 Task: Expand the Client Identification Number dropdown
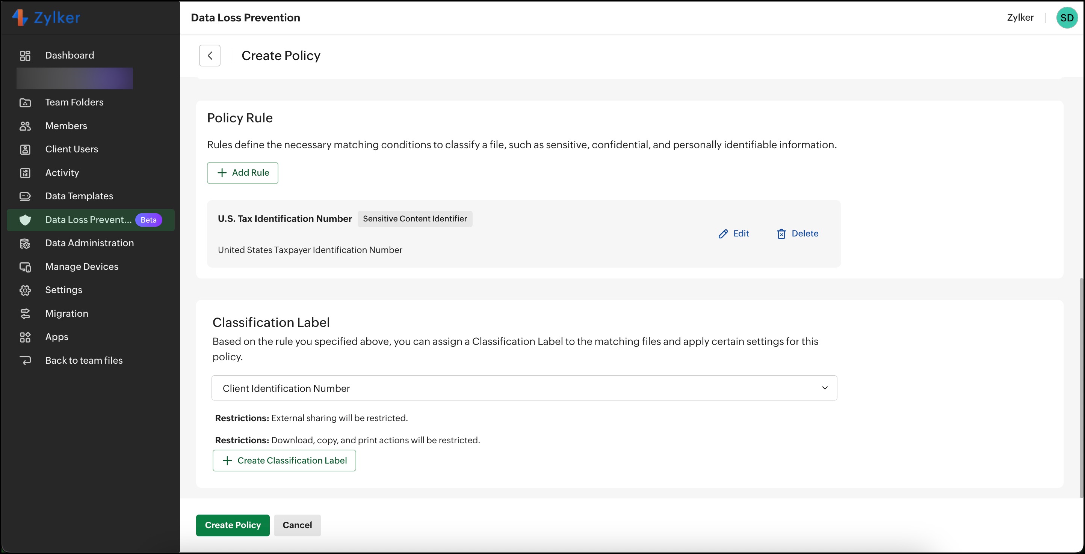(524, 388)
